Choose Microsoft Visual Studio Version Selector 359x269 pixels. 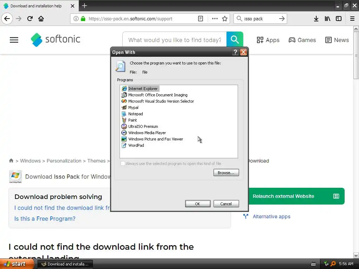tap(158, 101)
